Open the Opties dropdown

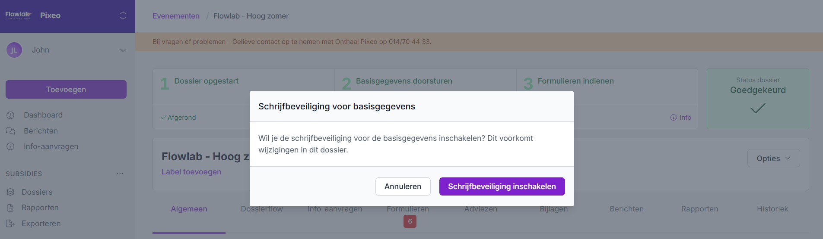point(773,158)
